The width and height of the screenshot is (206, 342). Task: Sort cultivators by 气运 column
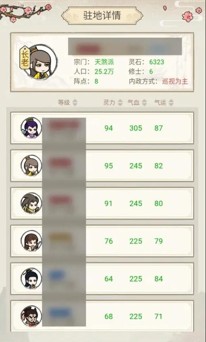point(164,103)
